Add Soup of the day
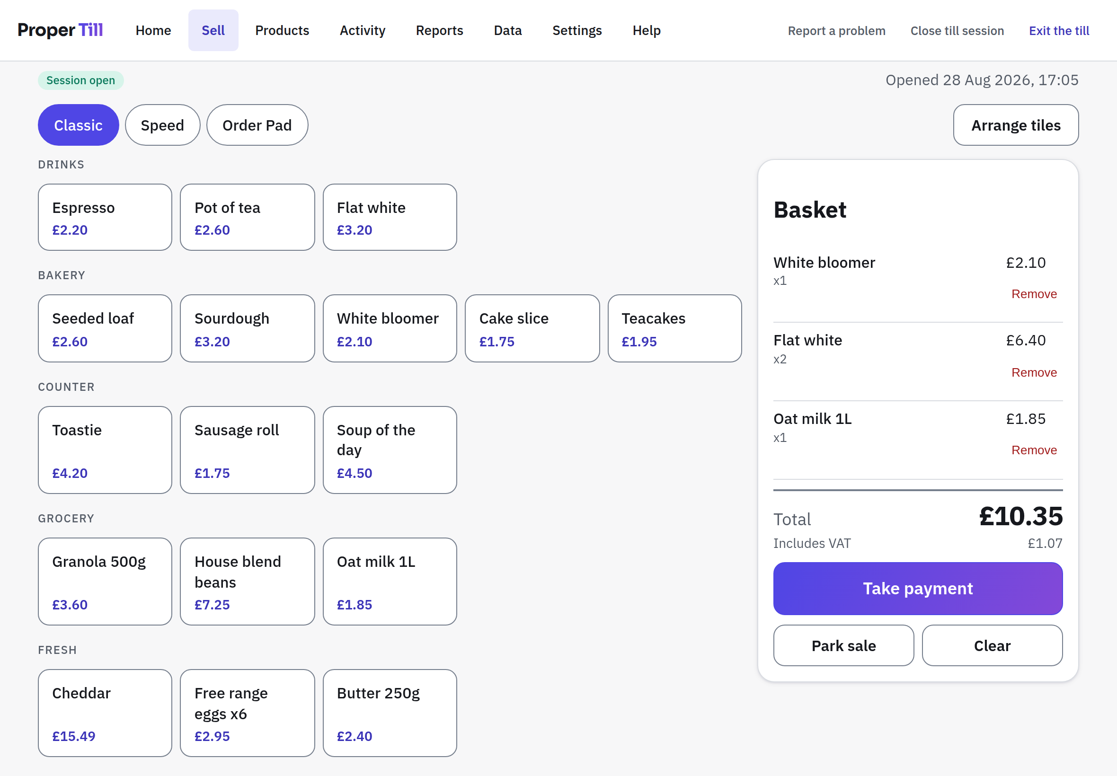Image resolution: width=1117 pixels, height=776 pixels. click(390, 450)
